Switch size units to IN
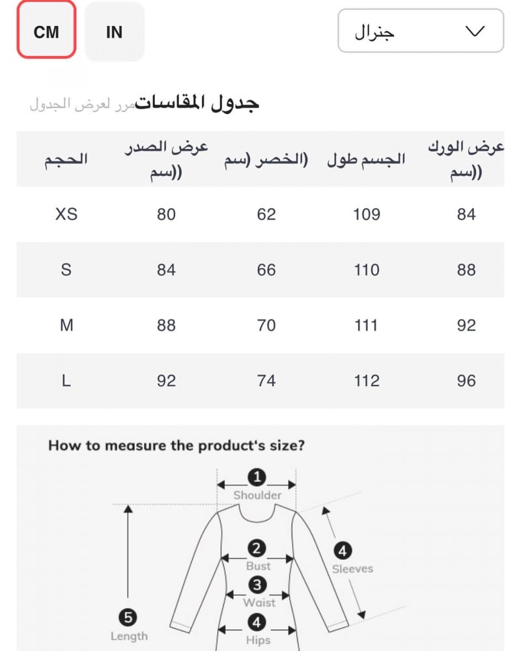 (114, 31)
